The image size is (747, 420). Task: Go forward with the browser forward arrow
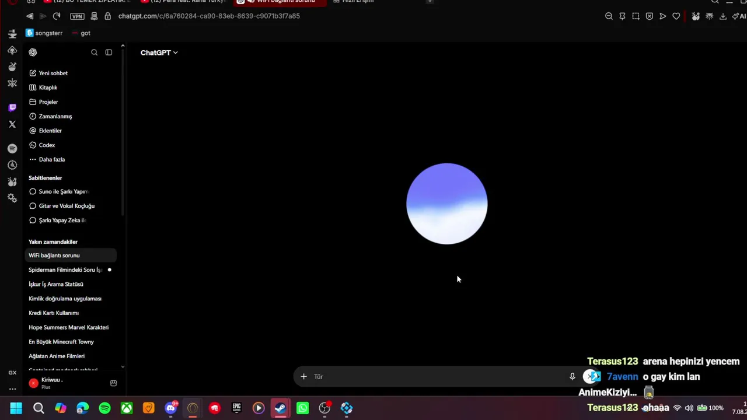point(43,16)
